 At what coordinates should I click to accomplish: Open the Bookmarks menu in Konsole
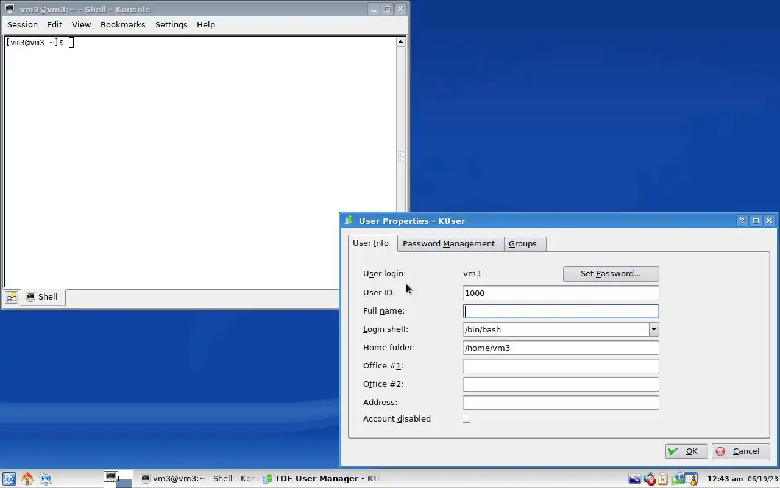(122, 25)
